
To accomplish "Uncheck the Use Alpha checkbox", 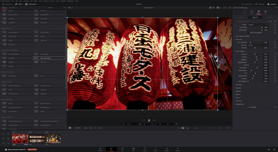I will click(x=248, y=107).
